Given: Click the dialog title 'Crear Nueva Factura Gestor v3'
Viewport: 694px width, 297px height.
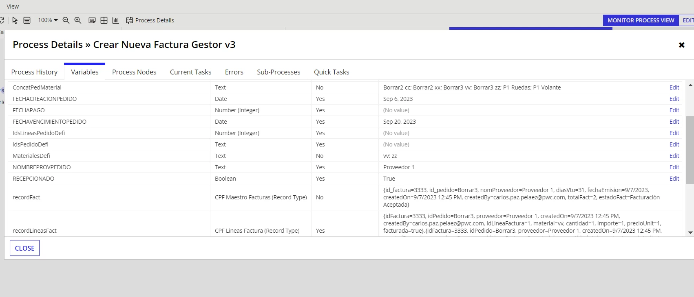Looking at the screenshot, I should point(164,45).
